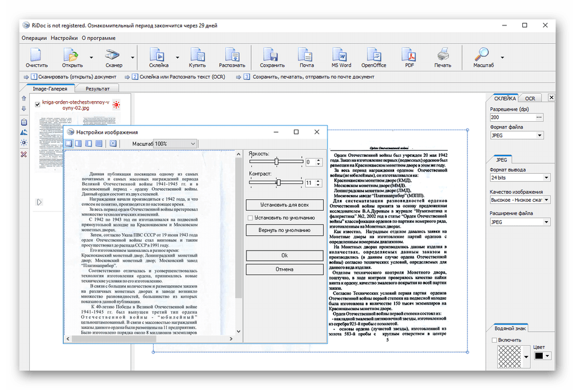
Task: Enable the Включить watermark checkbox
Action: coord(494,340)
